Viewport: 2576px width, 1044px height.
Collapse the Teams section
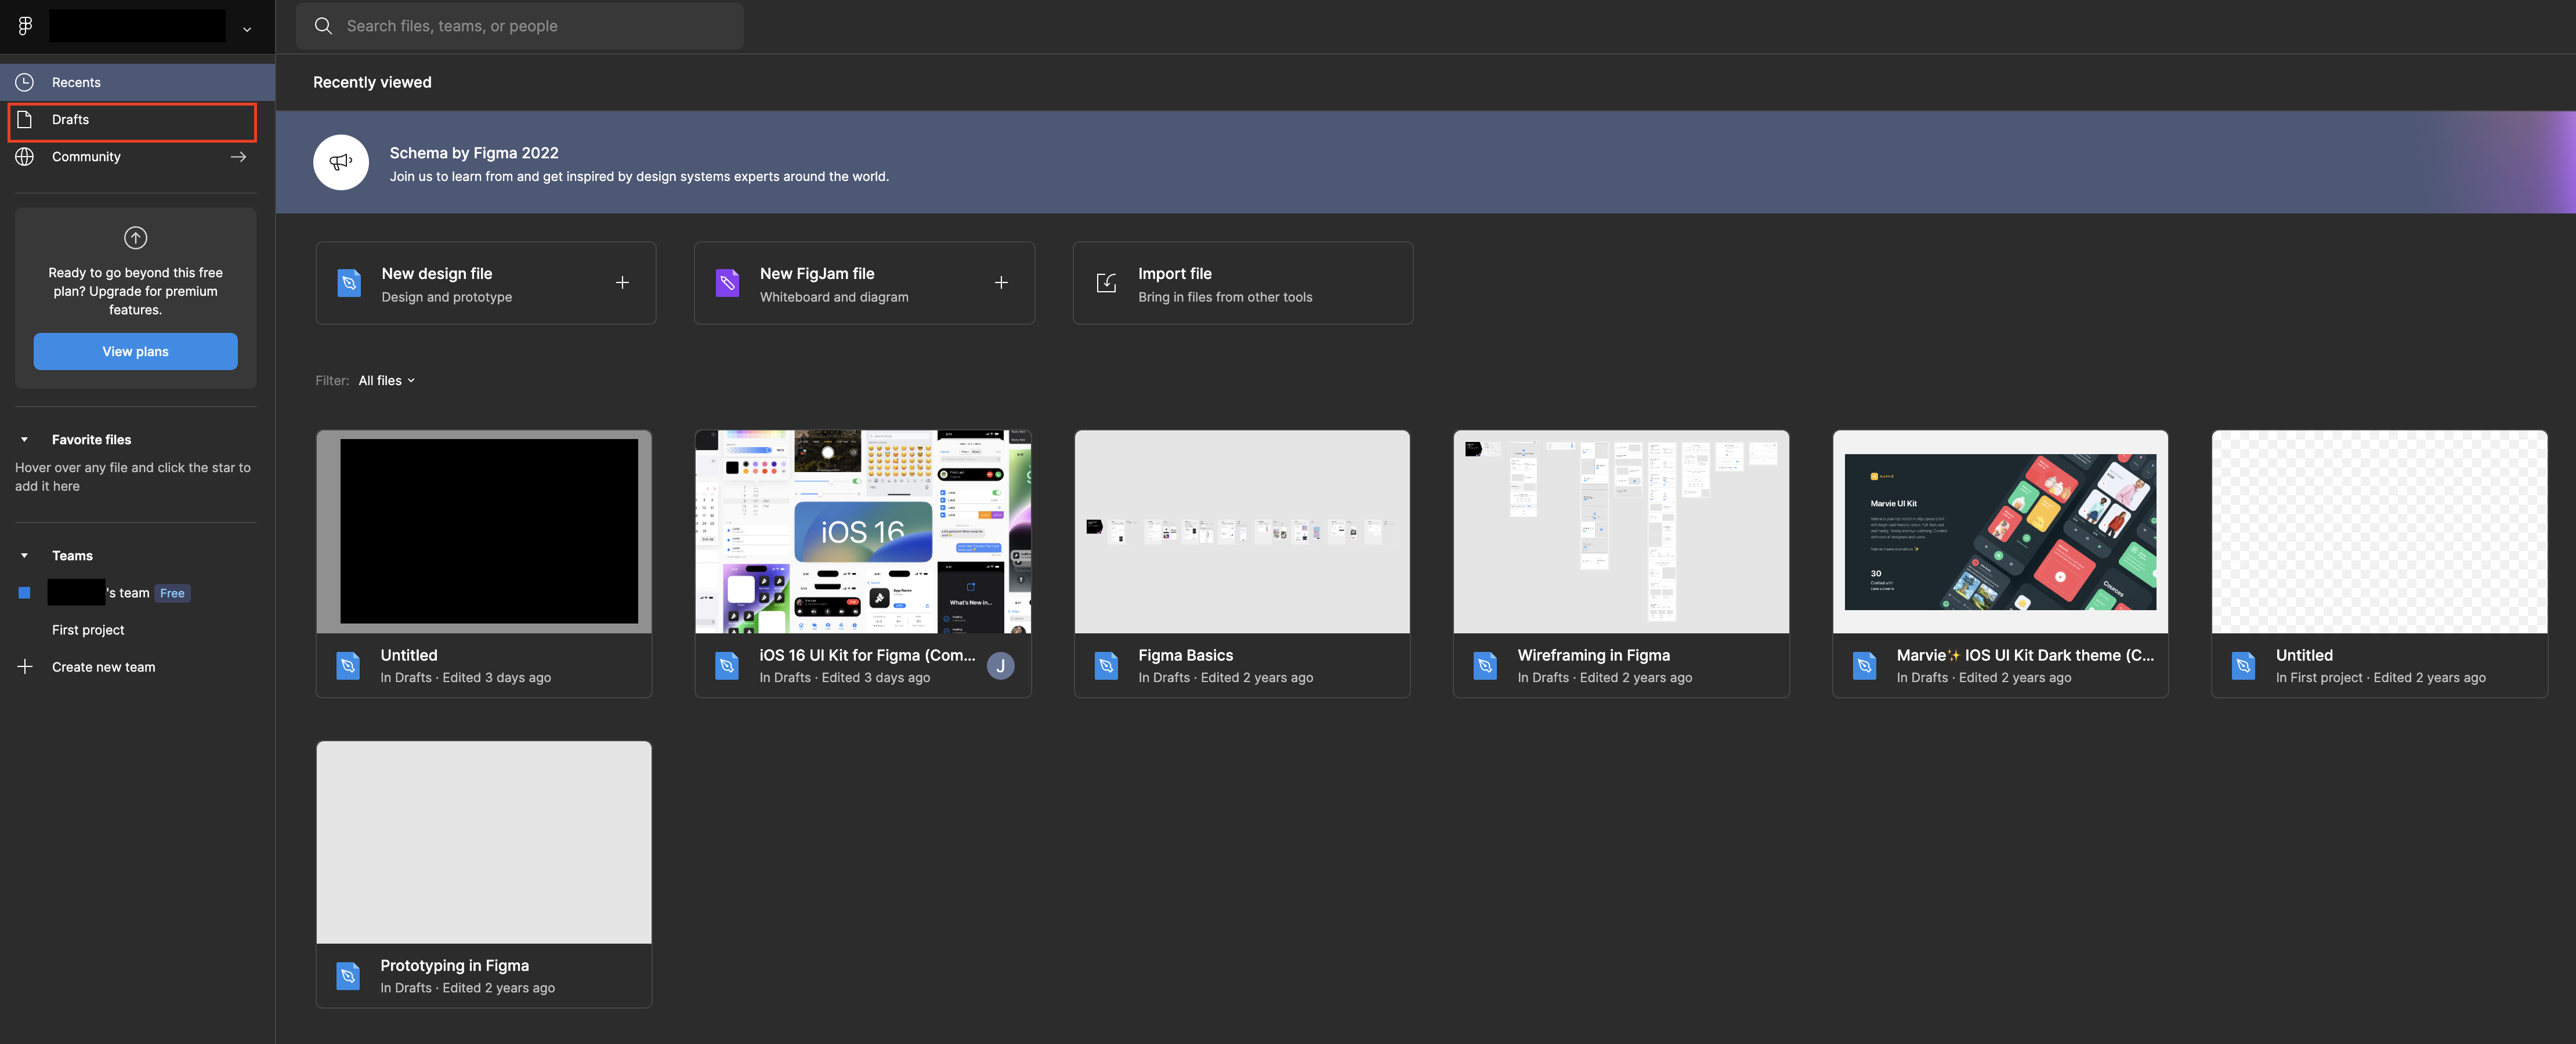click(x=25, y=555)
